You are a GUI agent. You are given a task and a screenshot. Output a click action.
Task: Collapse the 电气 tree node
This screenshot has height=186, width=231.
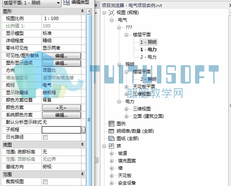point(111,20)
